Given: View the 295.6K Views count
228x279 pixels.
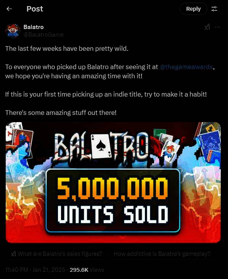Looking at the screenshot, I should click(87, 270).
